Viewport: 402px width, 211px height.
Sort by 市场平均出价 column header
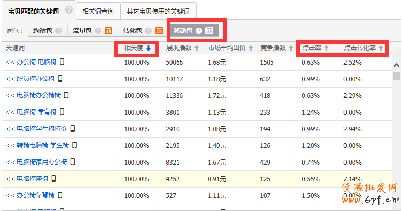230,48
